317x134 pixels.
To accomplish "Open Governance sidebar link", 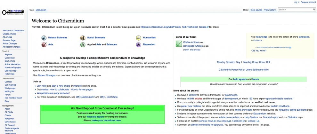I will tap(10, 122).
